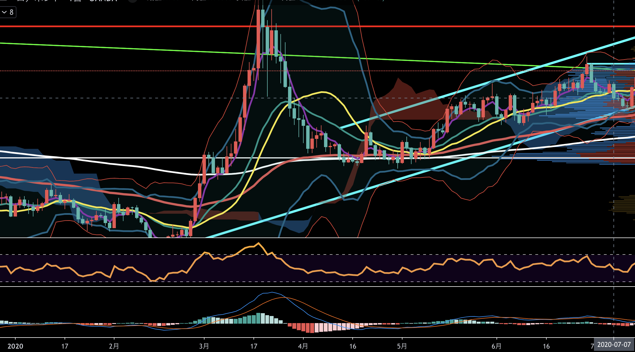Click the 5月 label on time axis

click(x=402, y=346)
